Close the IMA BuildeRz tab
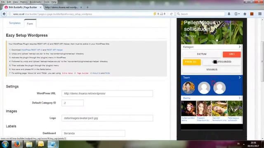 (x=40, y=7)
